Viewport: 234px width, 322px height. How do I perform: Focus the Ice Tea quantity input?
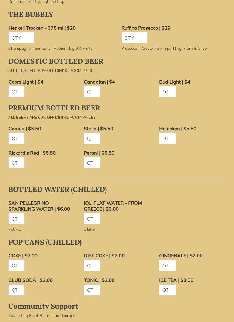coord(167,290)
